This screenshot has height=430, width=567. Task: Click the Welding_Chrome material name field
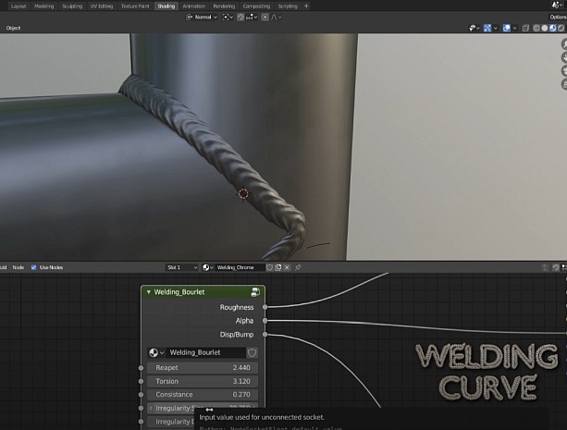[239, 267]
